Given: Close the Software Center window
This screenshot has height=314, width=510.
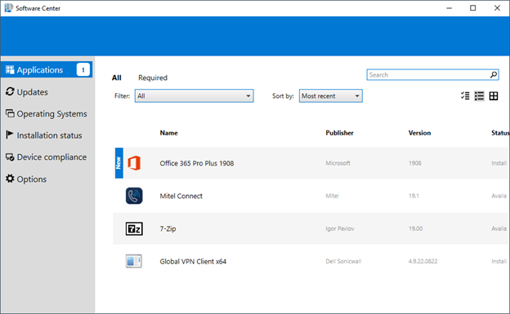Looking at the screenshot, I should (x=497, y=8).
